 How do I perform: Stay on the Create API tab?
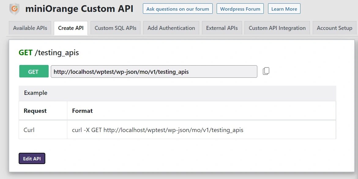point(70,28)
